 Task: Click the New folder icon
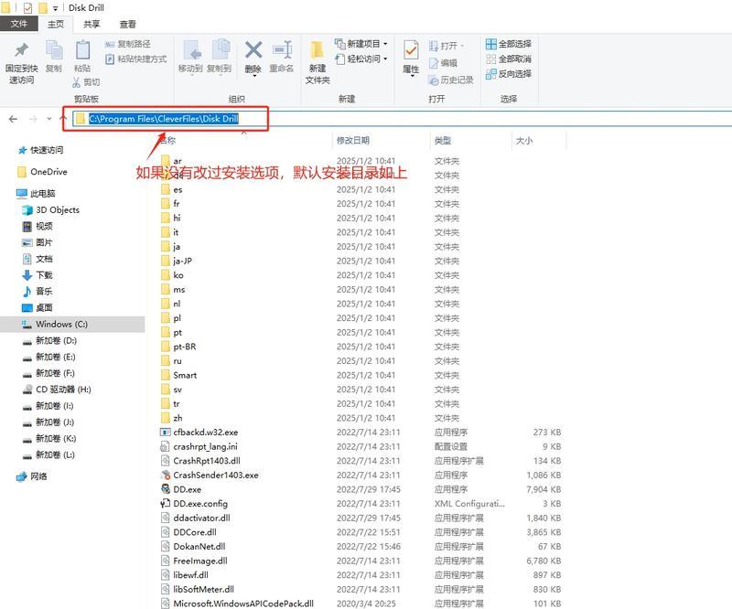[x=318, y=50]
